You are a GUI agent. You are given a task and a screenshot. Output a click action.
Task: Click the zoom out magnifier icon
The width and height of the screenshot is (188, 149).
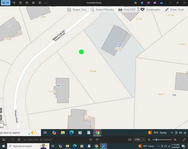pyautogui.click(x=149, y=140)
